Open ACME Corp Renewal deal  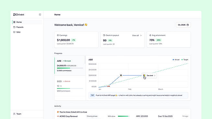coord(68,116)
